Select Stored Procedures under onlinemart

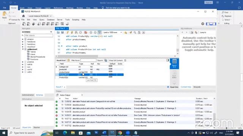pyautogui.click(x=38, y=57)
